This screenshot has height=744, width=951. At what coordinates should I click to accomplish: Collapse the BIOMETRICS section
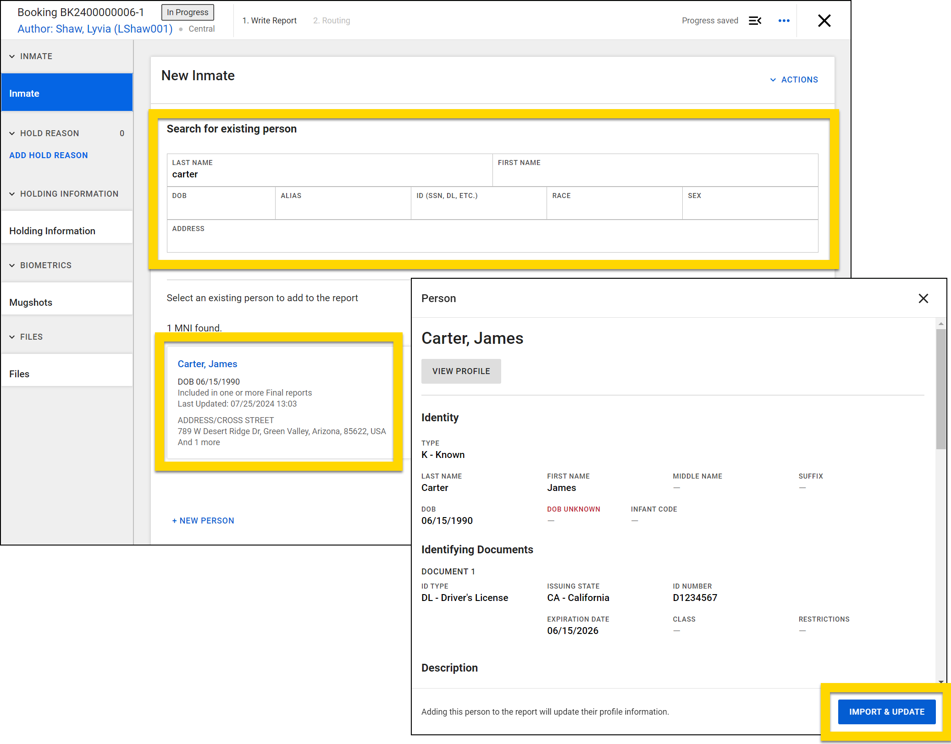coord(12,265)
